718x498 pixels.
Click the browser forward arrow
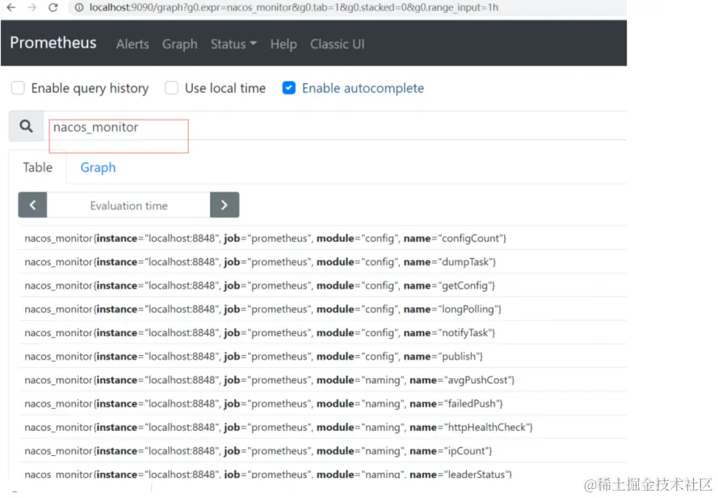(x=31, y=7)
